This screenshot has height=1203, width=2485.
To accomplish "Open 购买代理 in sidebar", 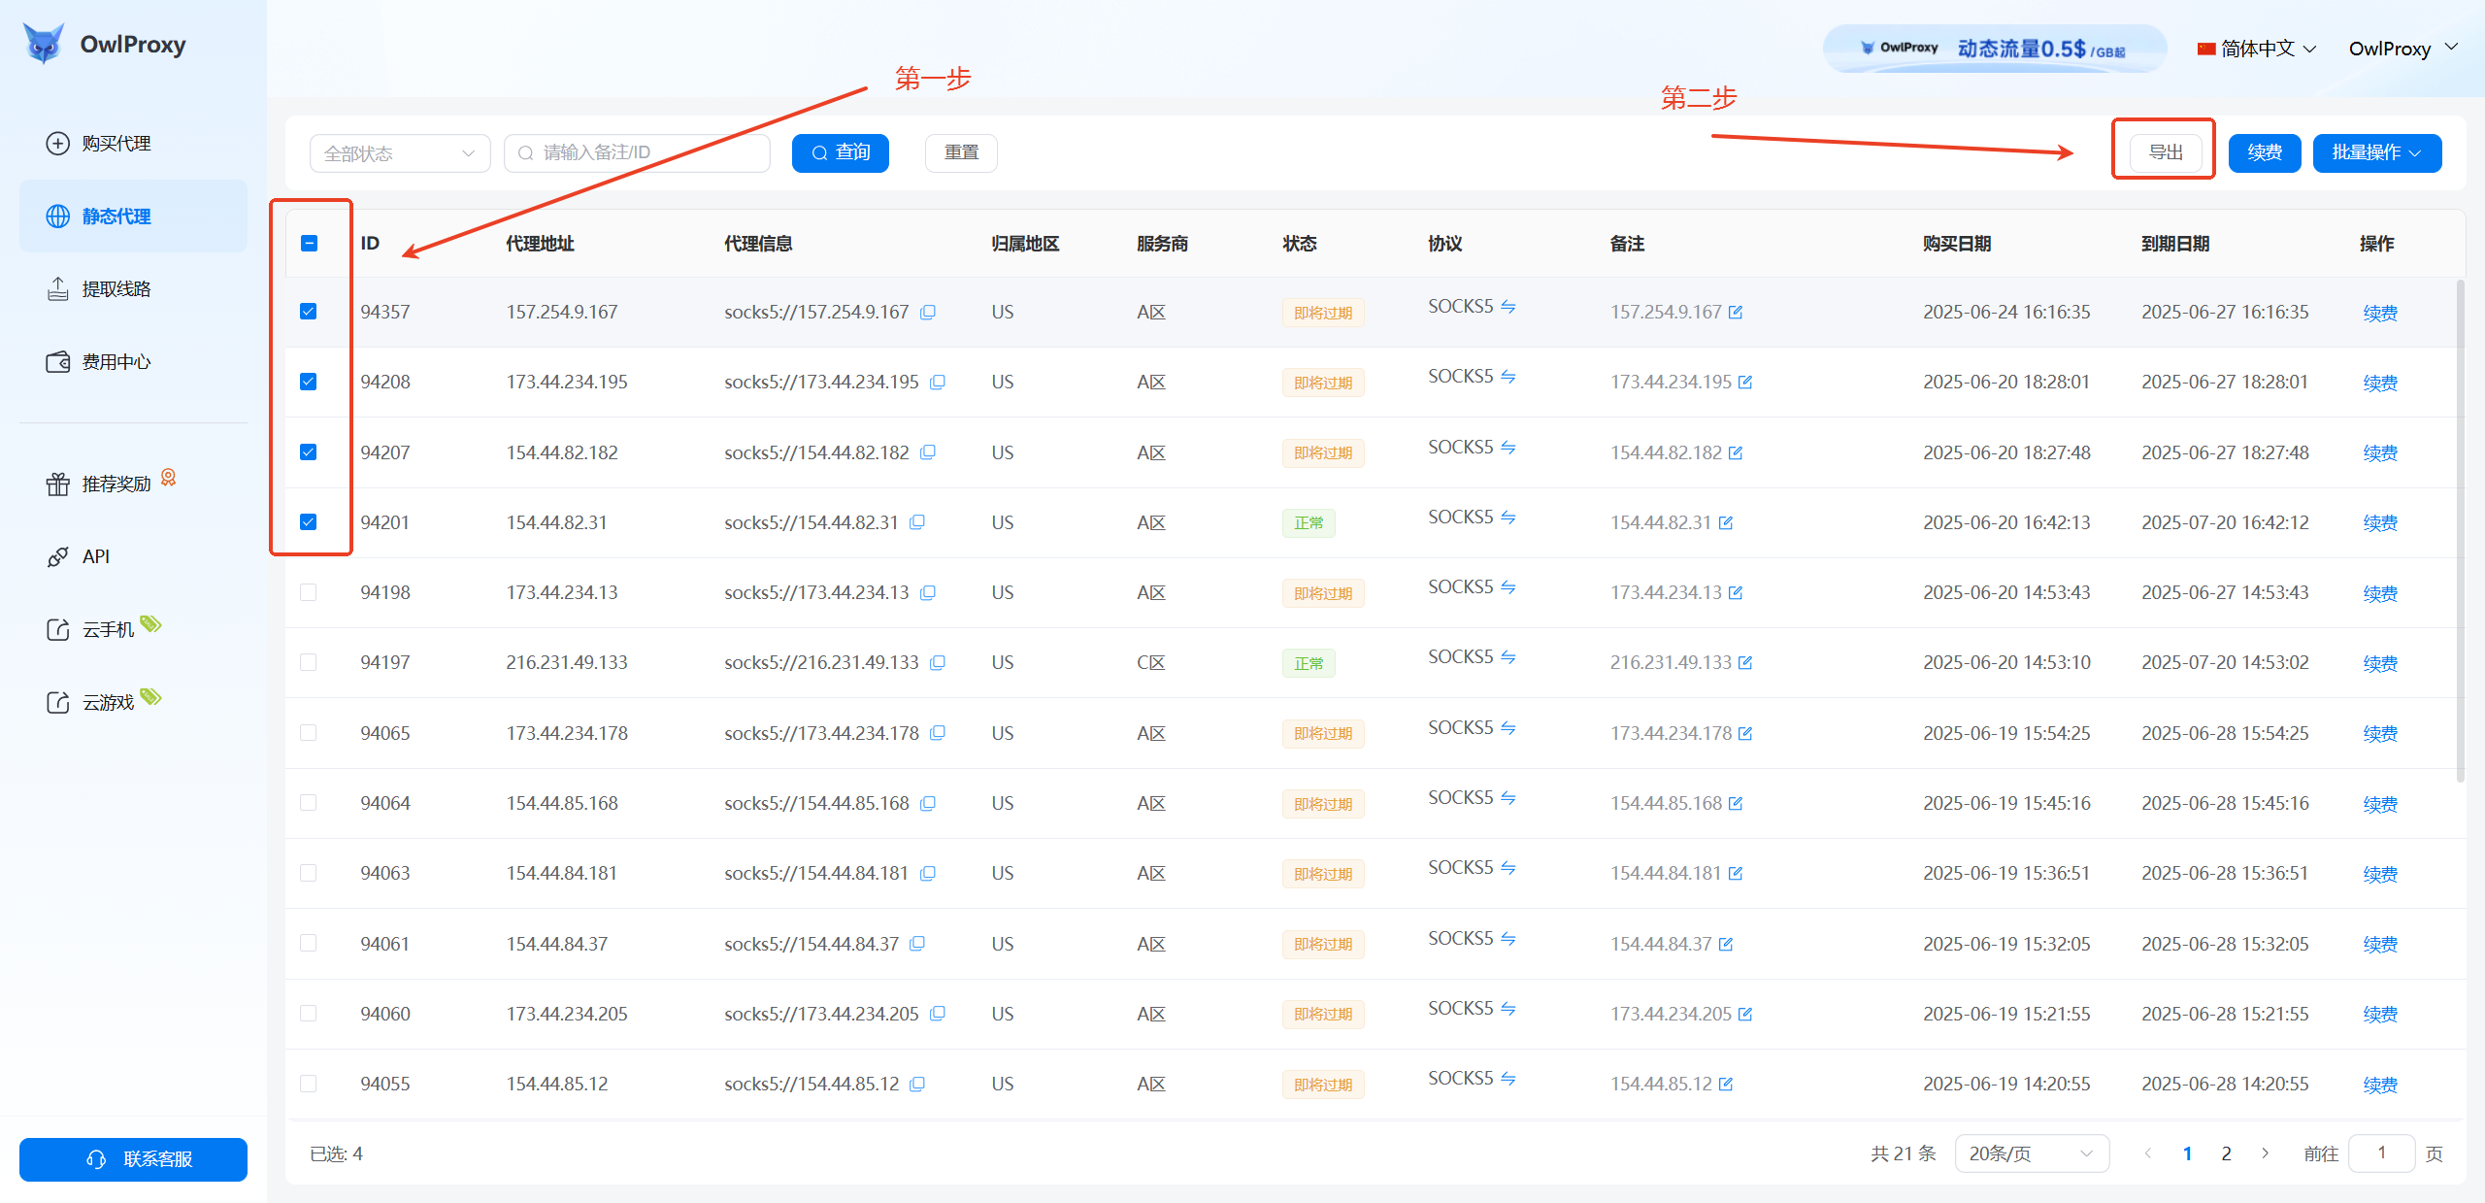I will pyautogui.click(x=133, y=143).
